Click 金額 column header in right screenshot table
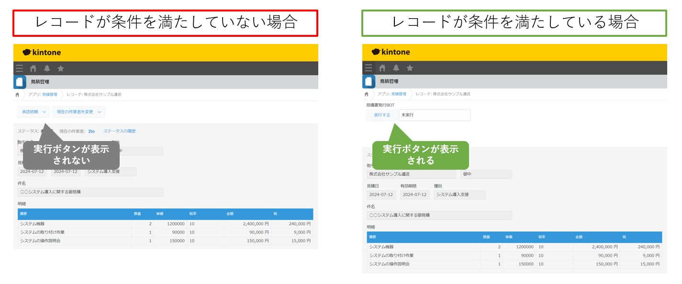Viewport: 682px width, 284px height. coord(596,237)
